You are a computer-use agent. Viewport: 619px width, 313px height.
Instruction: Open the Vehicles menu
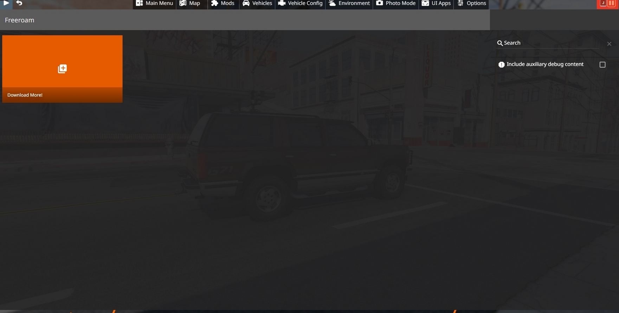(x=257, y=4)
